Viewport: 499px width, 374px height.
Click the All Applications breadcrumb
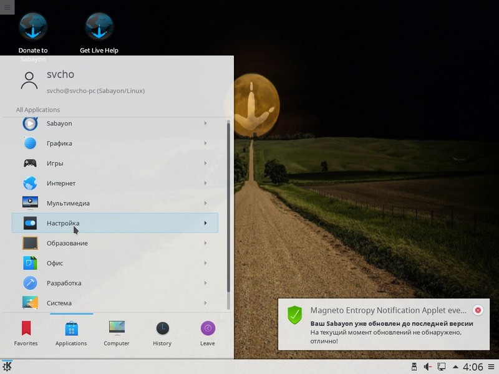point(38,110)
